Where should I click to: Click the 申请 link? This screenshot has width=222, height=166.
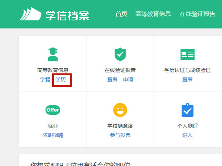click(x=128, y=79)
